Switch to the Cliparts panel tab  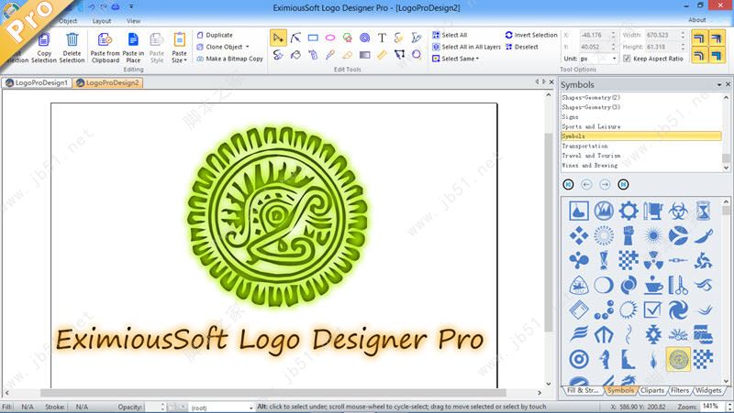(x=652, y=390)
